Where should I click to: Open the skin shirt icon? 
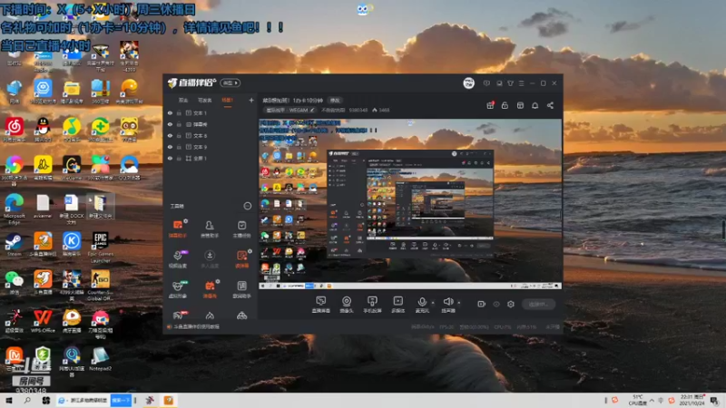point(510,83)
